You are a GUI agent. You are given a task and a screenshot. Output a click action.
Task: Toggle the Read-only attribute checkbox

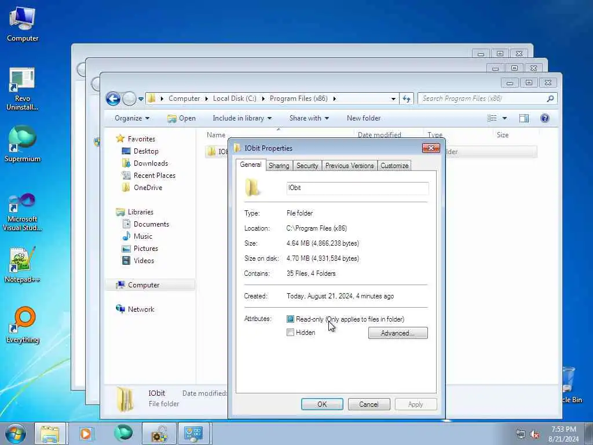[x=290, y=319]
